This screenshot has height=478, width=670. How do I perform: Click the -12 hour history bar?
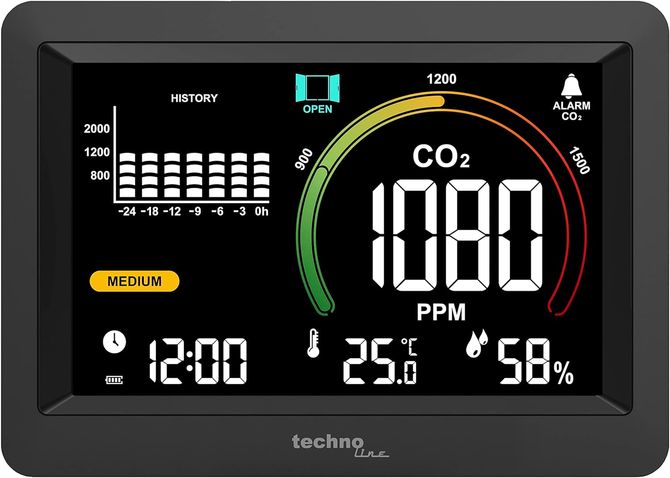(x=172, y=175)
